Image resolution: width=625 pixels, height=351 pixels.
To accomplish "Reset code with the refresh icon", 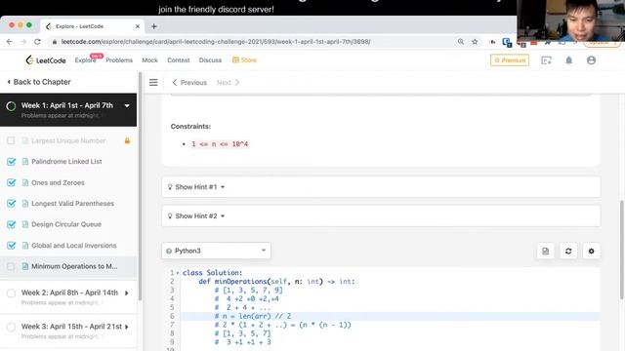I will pyautogui.click(x=568, y=252).
